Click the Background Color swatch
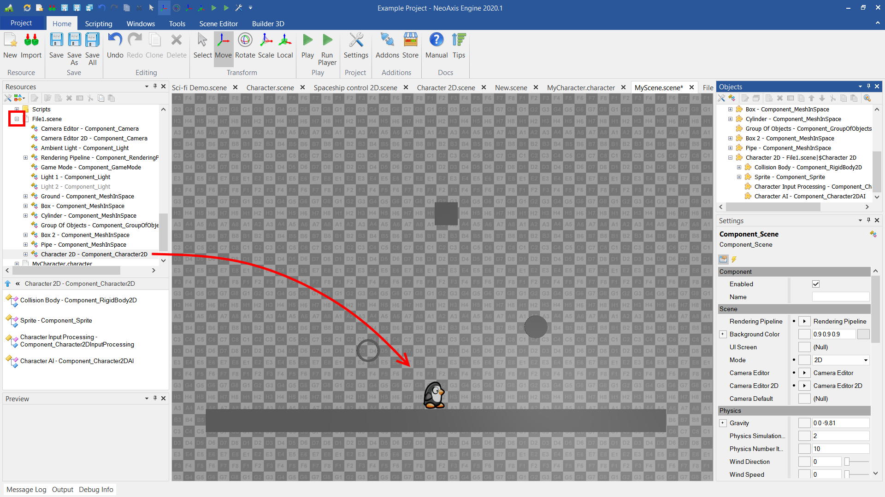 863,334
